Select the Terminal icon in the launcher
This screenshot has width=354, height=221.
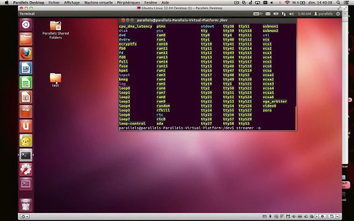tap(26, 155)
